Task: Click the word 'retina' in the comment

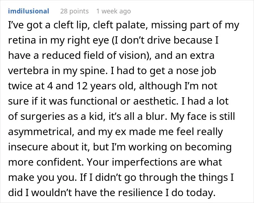Action: [x=22, y=40]
